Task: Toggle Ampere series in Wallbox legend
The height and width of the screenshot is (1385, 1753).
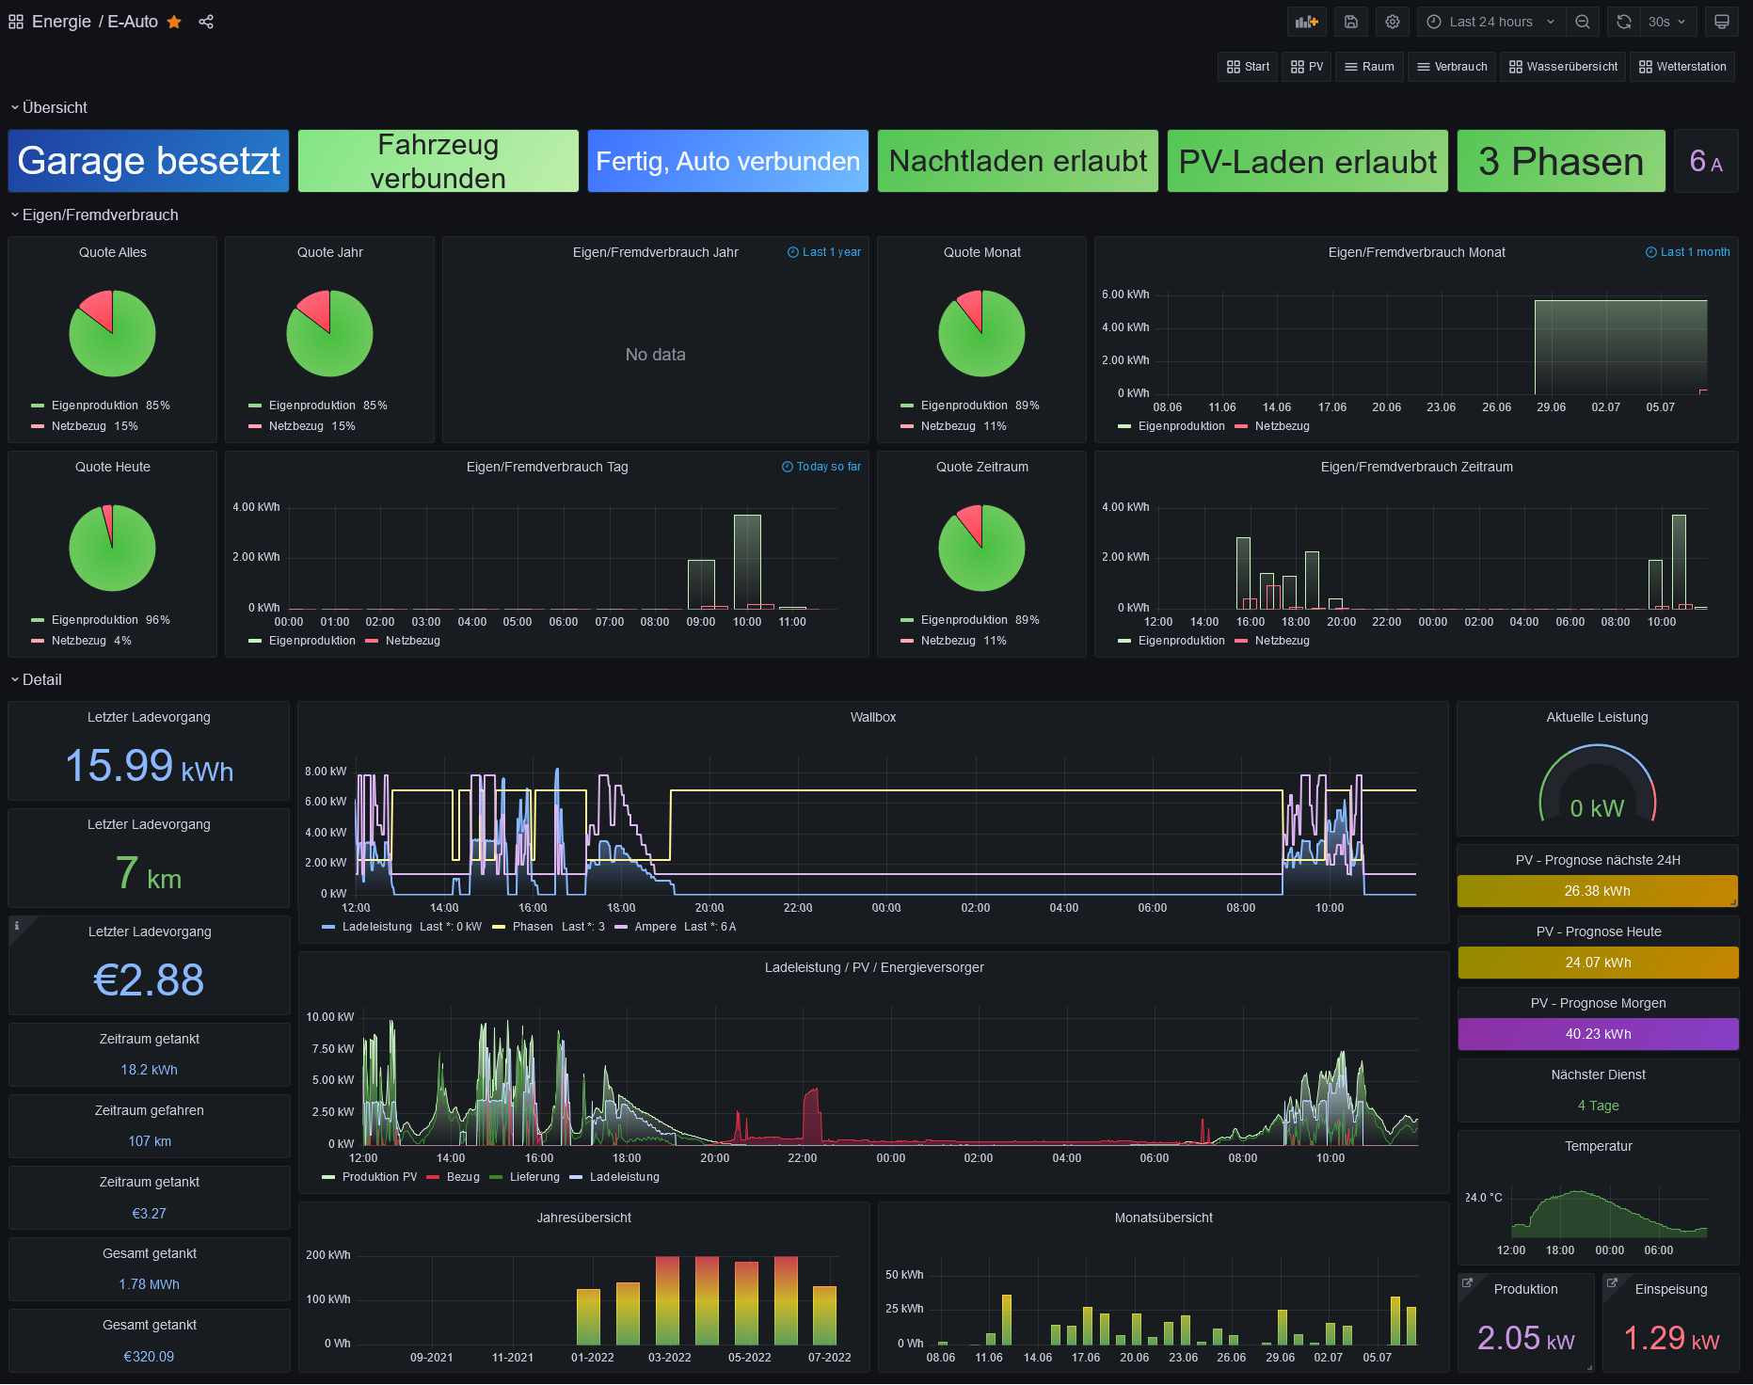Action: [x=655, y=927]
